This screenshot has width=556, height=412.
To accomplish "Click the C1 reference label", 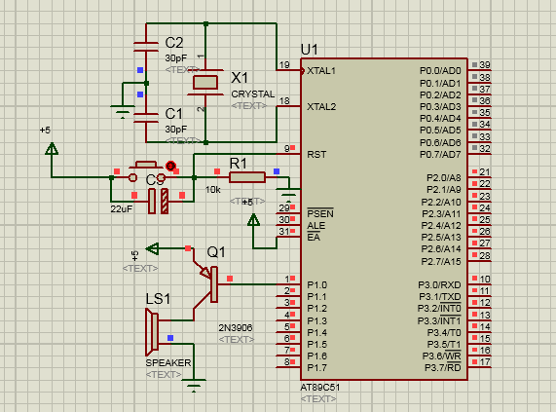I will (x=173, y=114).
